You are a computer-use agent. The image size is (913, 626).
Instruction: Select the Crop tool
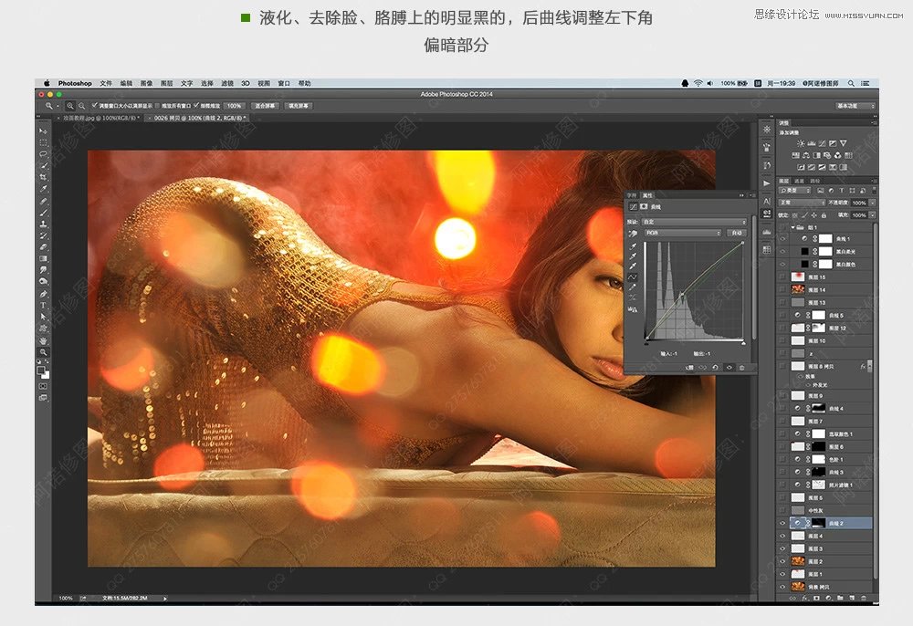(43, 176)
